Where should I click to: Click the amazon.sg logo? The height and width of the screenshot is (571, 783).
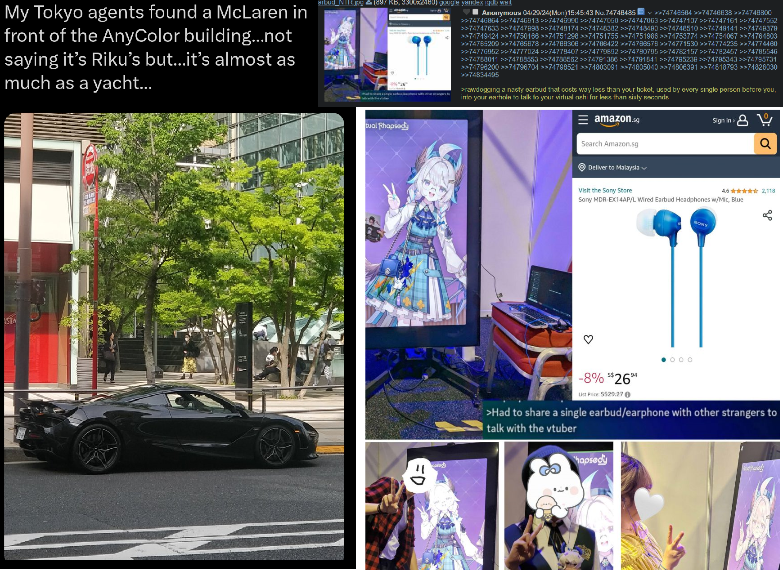pyautogui.click(x=616, y=120)
